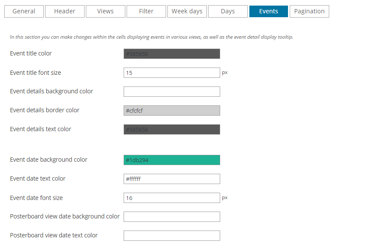
Task: Go to the Week days tab
Action: [187, 11]
